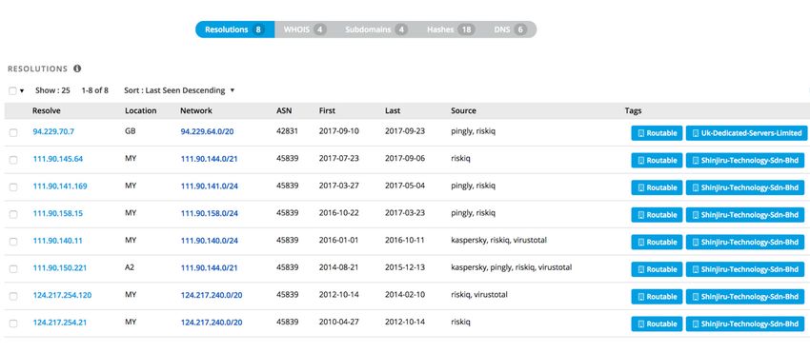Click Shinjiru-Technology-Sdn-Bhd tag for 124.217.254.21
The width and height of the screenshot is (810, 353).
coord(745,324)
